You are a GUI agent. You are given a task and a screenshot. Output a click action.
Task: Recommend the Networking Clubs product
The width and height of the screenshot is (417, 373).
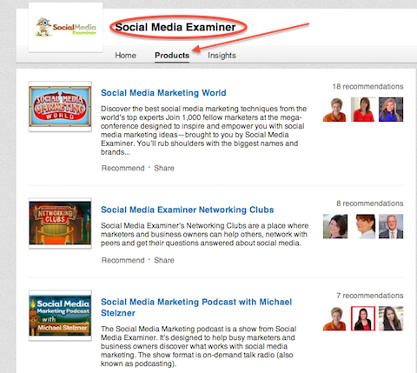tap(122, 260)
